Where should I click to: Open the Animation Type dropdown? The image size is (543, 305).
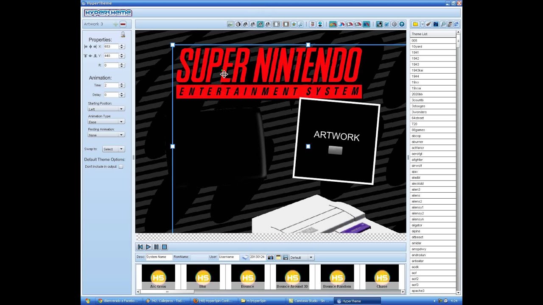(106, 122)
